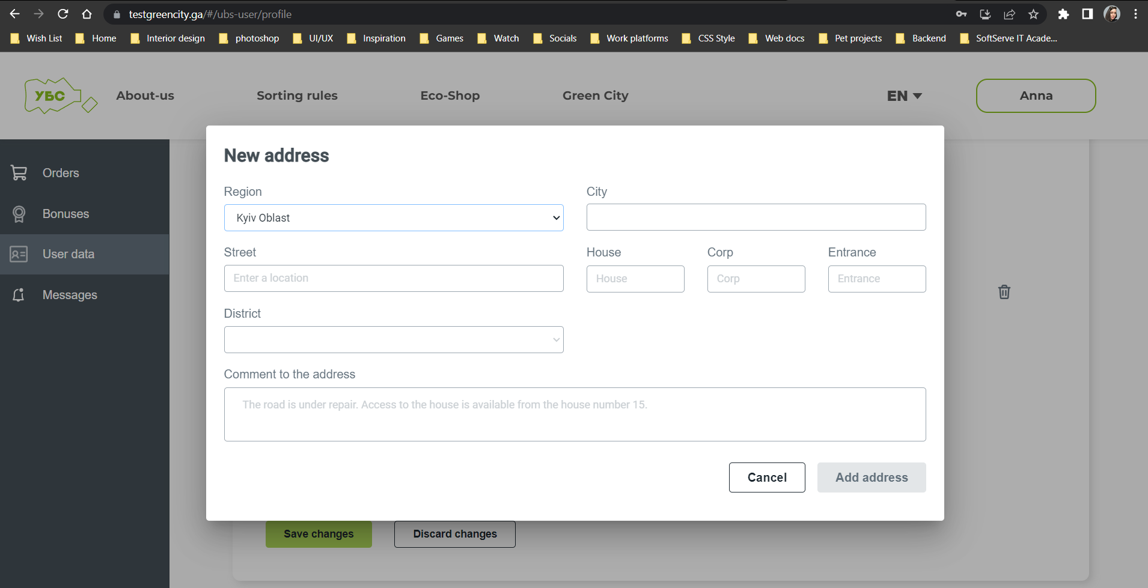Cancel the new address dialog
The width and height of the screenshot is (1148, 588).
766,477
